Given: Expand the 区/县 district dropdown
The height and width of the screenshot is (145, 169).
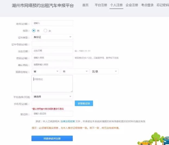Looking at the screenshot, I should pos(104,71).
